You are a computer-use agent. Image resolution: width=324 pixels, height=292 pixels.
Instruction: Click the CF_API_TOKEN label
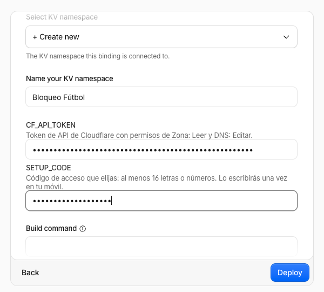pyautogui.click(x=51, y=125)
